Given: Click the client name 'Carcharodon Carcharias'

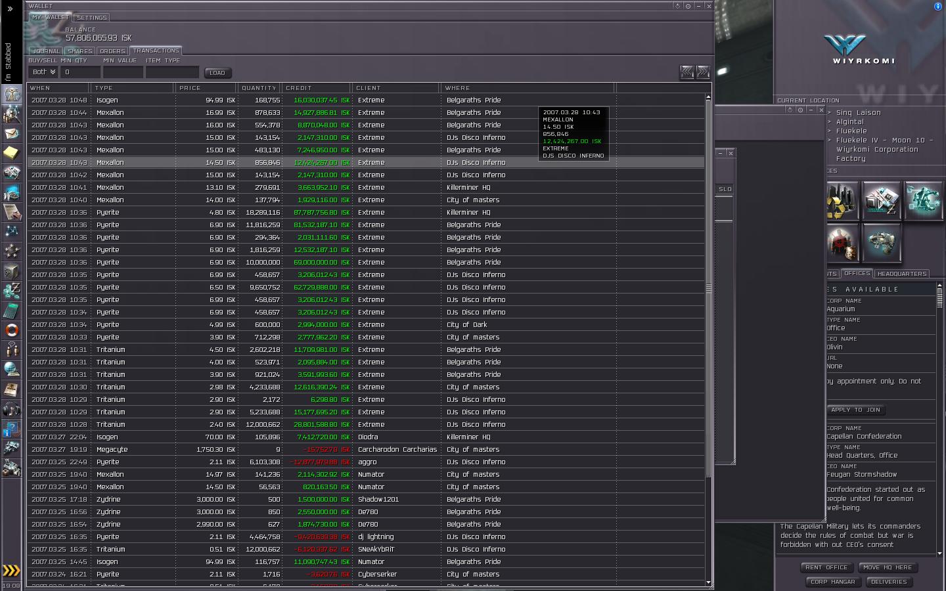Looking at the screenshot, I should coord(397,450).
